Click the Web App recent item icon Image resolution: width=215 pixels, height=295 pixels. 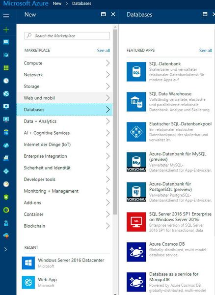click(x=28, y=282)
